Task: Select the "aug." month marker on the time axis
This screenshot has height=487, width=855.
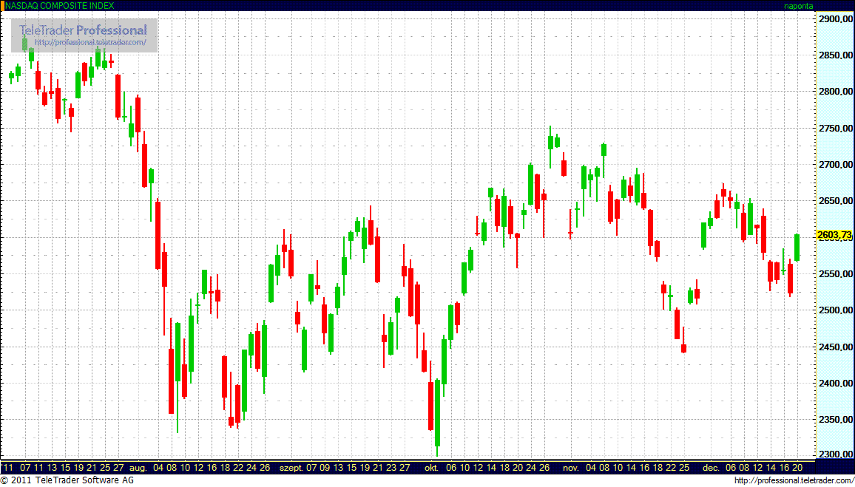Action: (x=138, y=468)
